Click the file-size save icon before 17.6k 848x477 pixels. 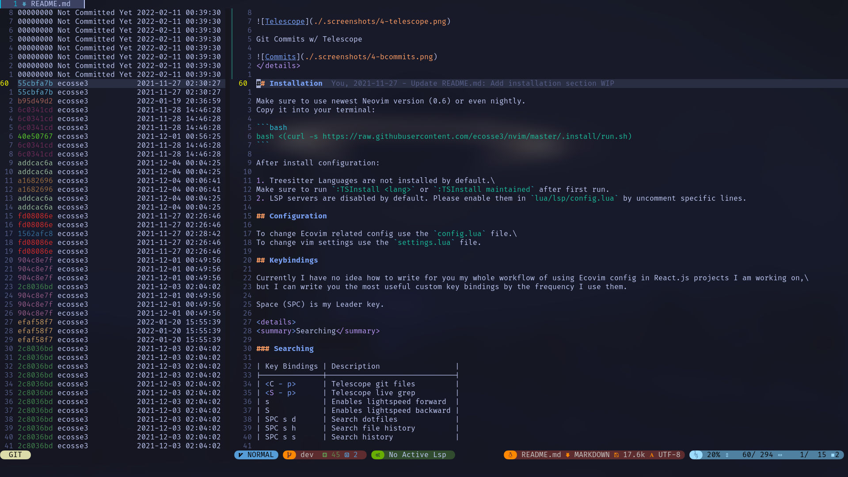(x=616, y=455)
